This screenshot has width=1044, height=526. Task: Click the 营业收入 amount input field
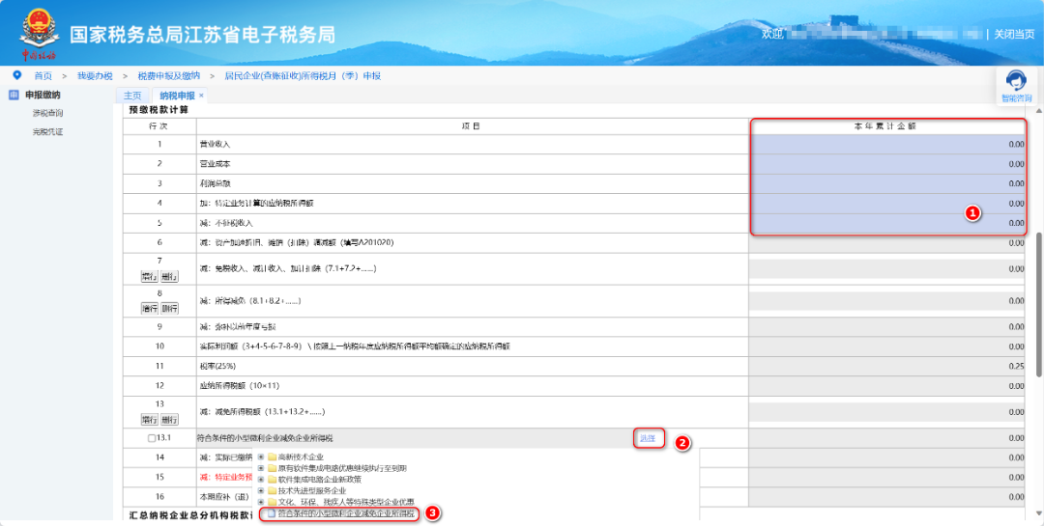[x=887, y=144]
